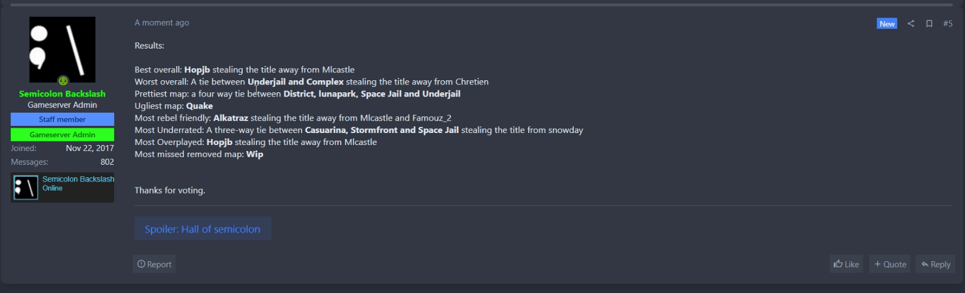Bookmark this post
This screenshot has width=965, height=293.
[929, 23]
